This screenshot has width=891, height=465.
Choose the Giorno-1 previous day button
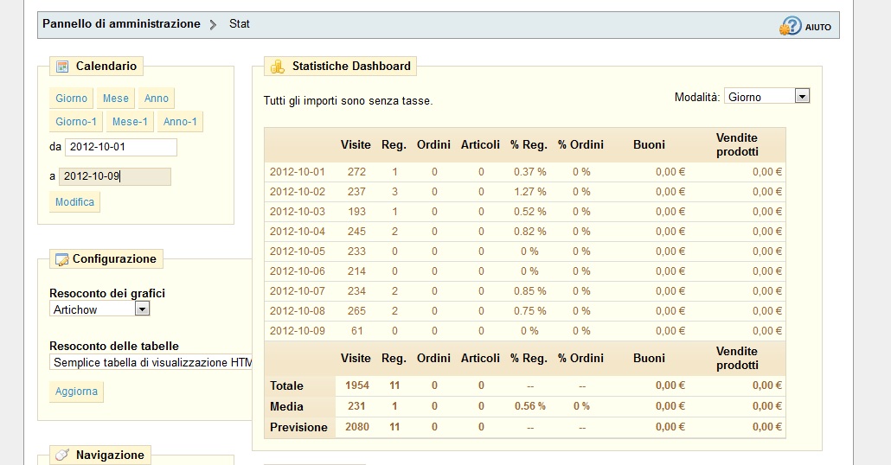76,122
